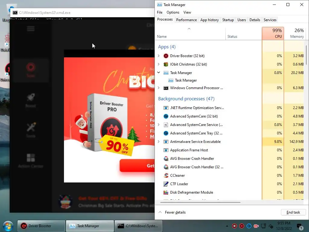
Task: Switch to the App history tab
Action: click(209, 20)
